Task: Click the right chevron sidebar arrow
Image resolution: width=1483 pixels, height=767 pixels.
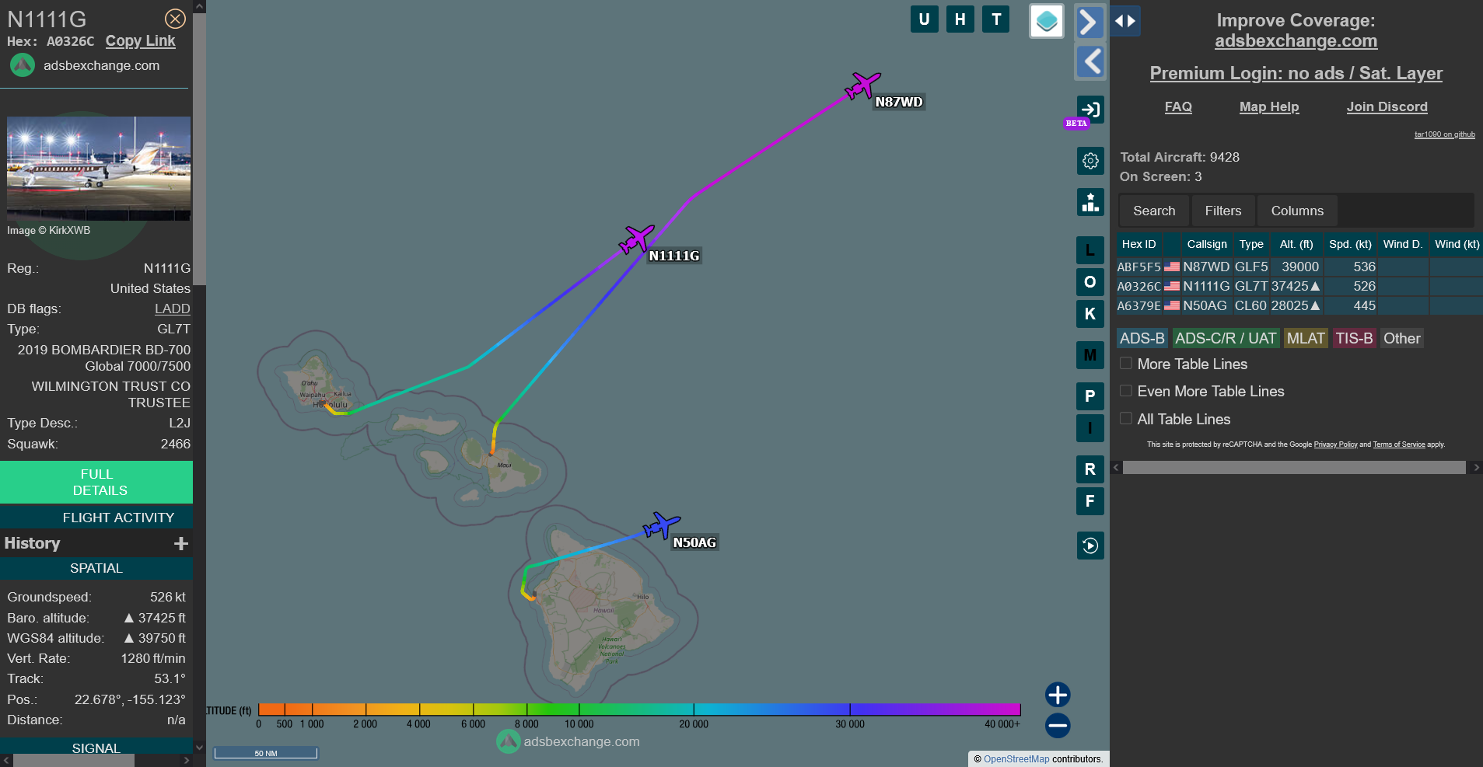Action: click(1090, 22)
